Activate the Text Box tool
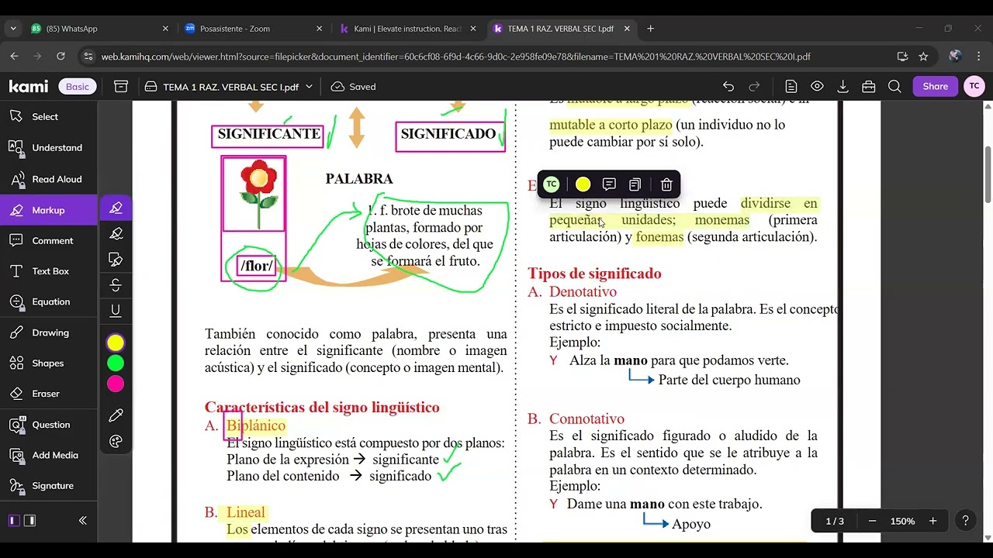 [x=49, y=271]
